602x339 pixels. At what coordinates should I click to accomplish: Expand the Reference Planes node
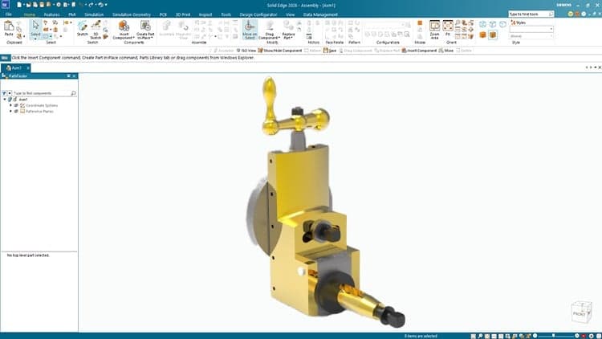pos(10,111)
